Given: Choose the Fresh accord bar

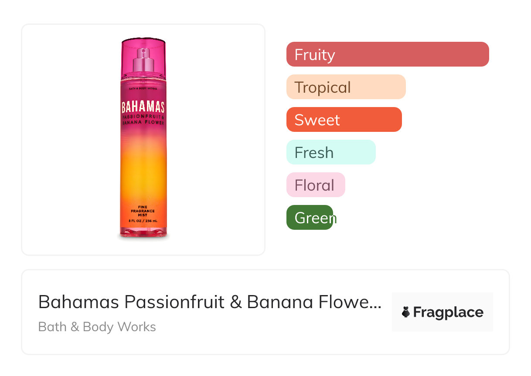Looking at the screenshot, I should click(331, 152).
